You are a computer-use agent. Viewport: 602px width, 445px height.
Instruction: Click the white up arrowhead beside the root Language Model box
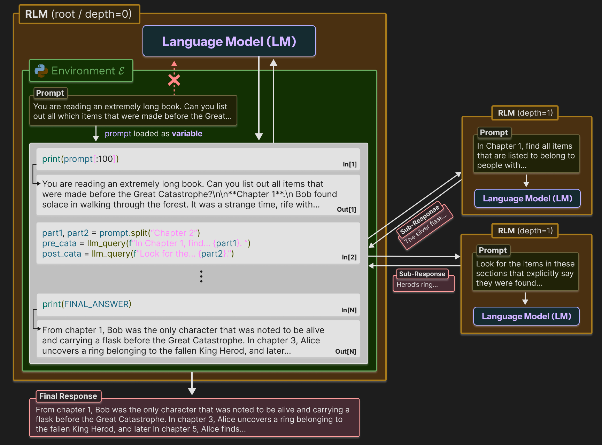pyautogui.click(x=273, y=63)
